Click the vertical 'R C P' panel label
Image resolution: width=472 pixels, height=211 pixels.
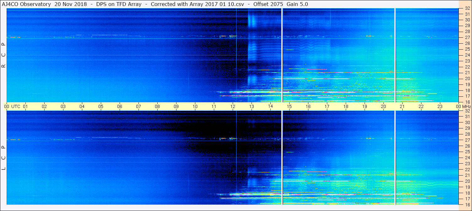point(4,55)
